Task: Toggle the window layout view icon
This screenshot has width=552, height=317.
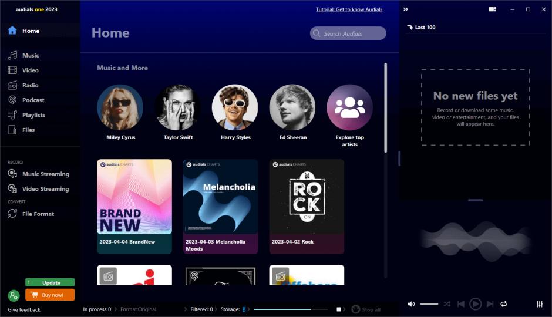Action: click(492, 9)
